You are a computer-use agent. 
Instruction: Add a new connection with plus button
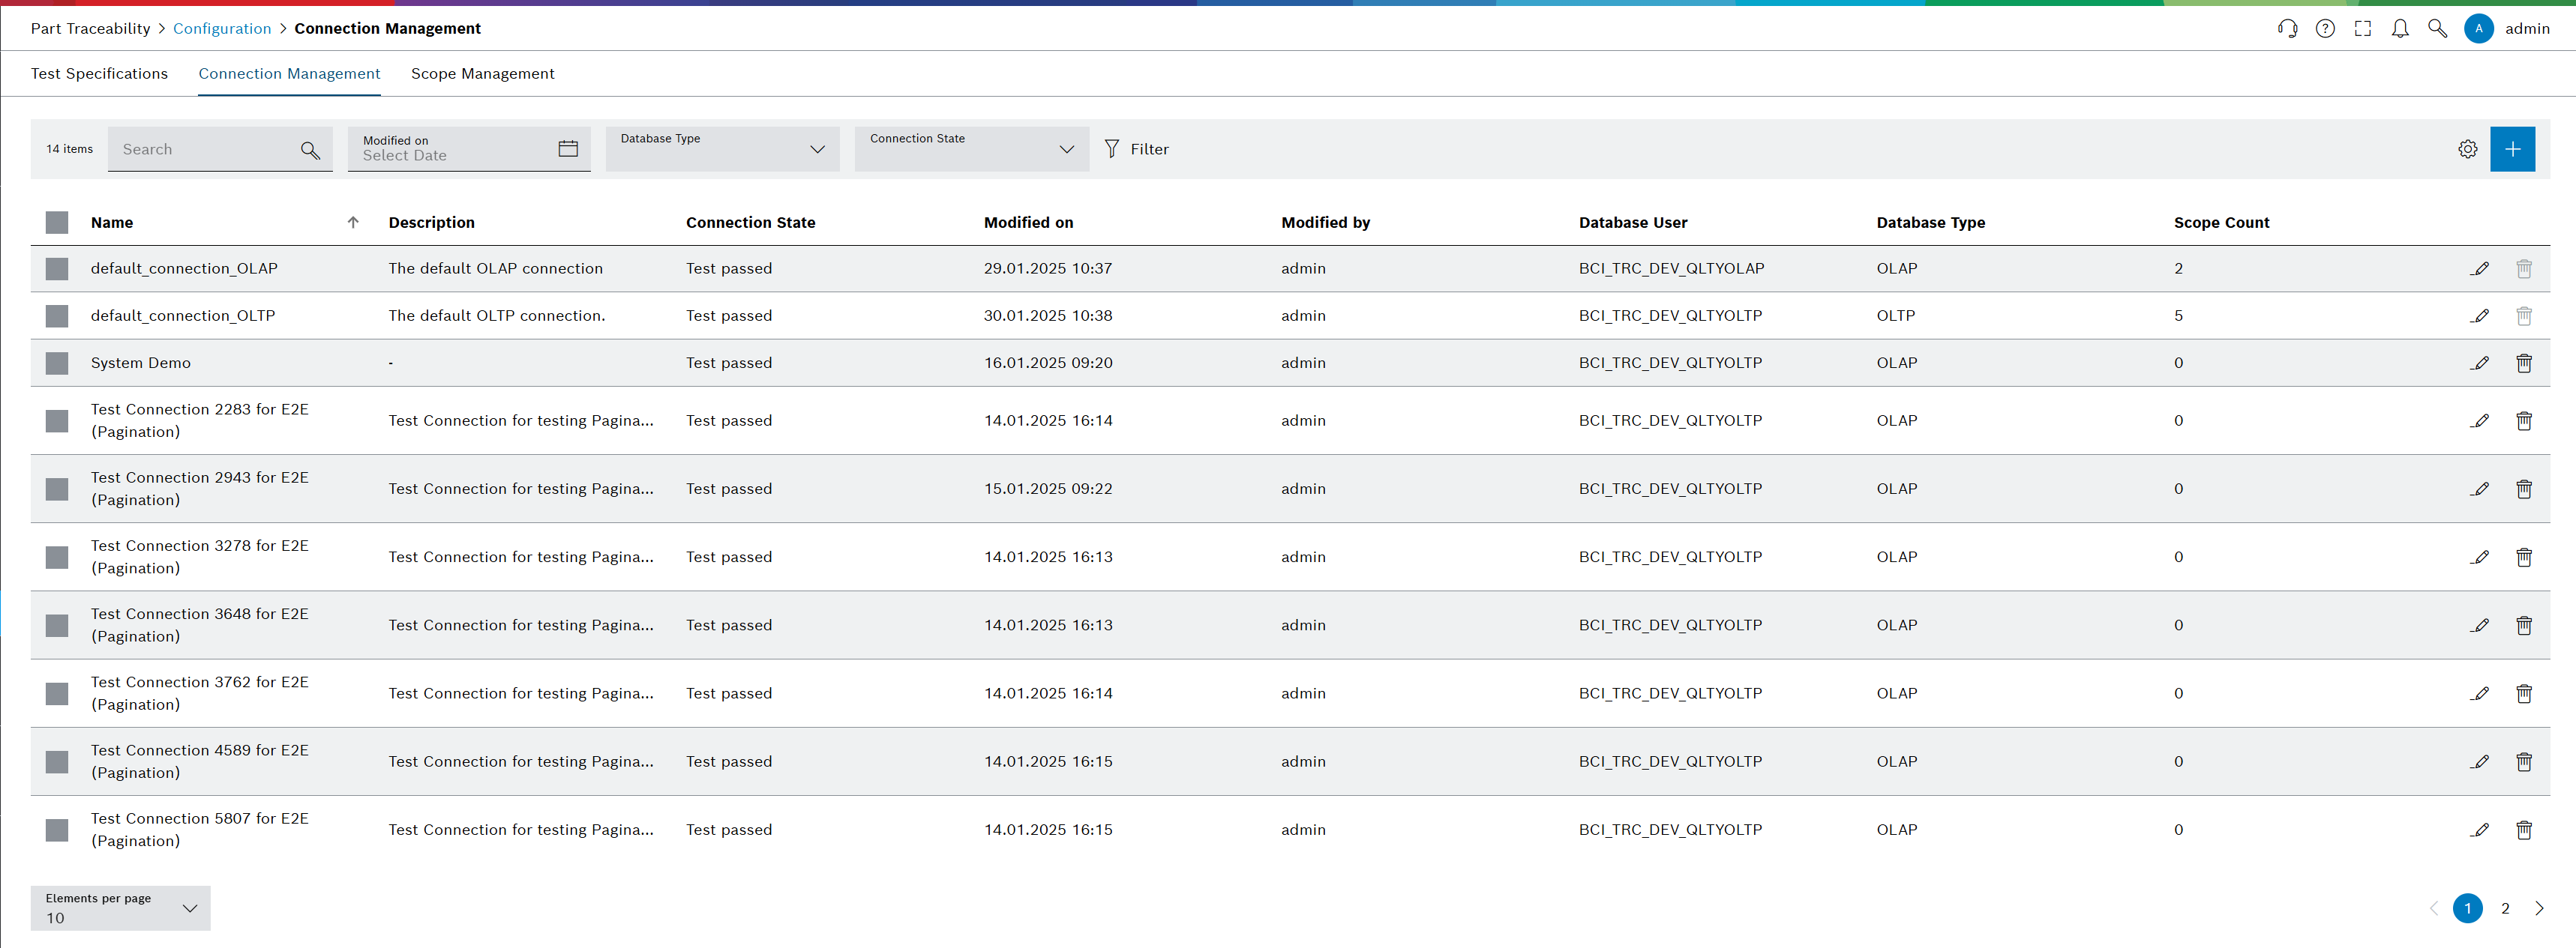(x=2512, y=149)
